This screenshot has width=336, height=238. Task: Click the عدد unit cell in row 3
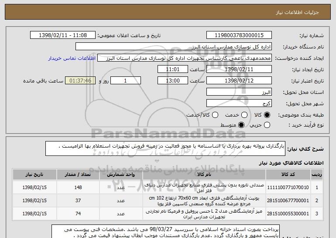click(x=121, y=214)
